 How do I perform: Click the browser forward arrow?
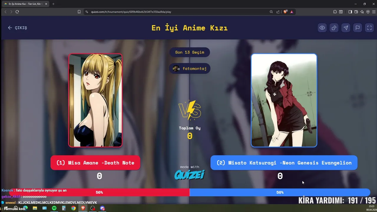tap(11, 12)
